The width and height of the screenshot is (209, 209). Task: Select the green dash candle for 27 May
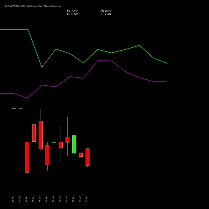pos(14,109)
